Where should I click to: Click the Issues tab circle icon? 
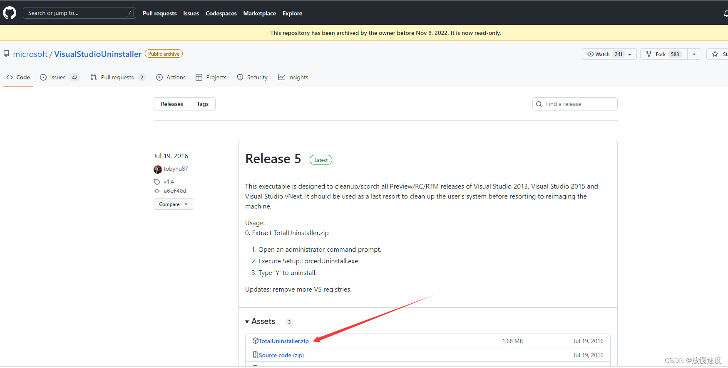click(43, 77)
